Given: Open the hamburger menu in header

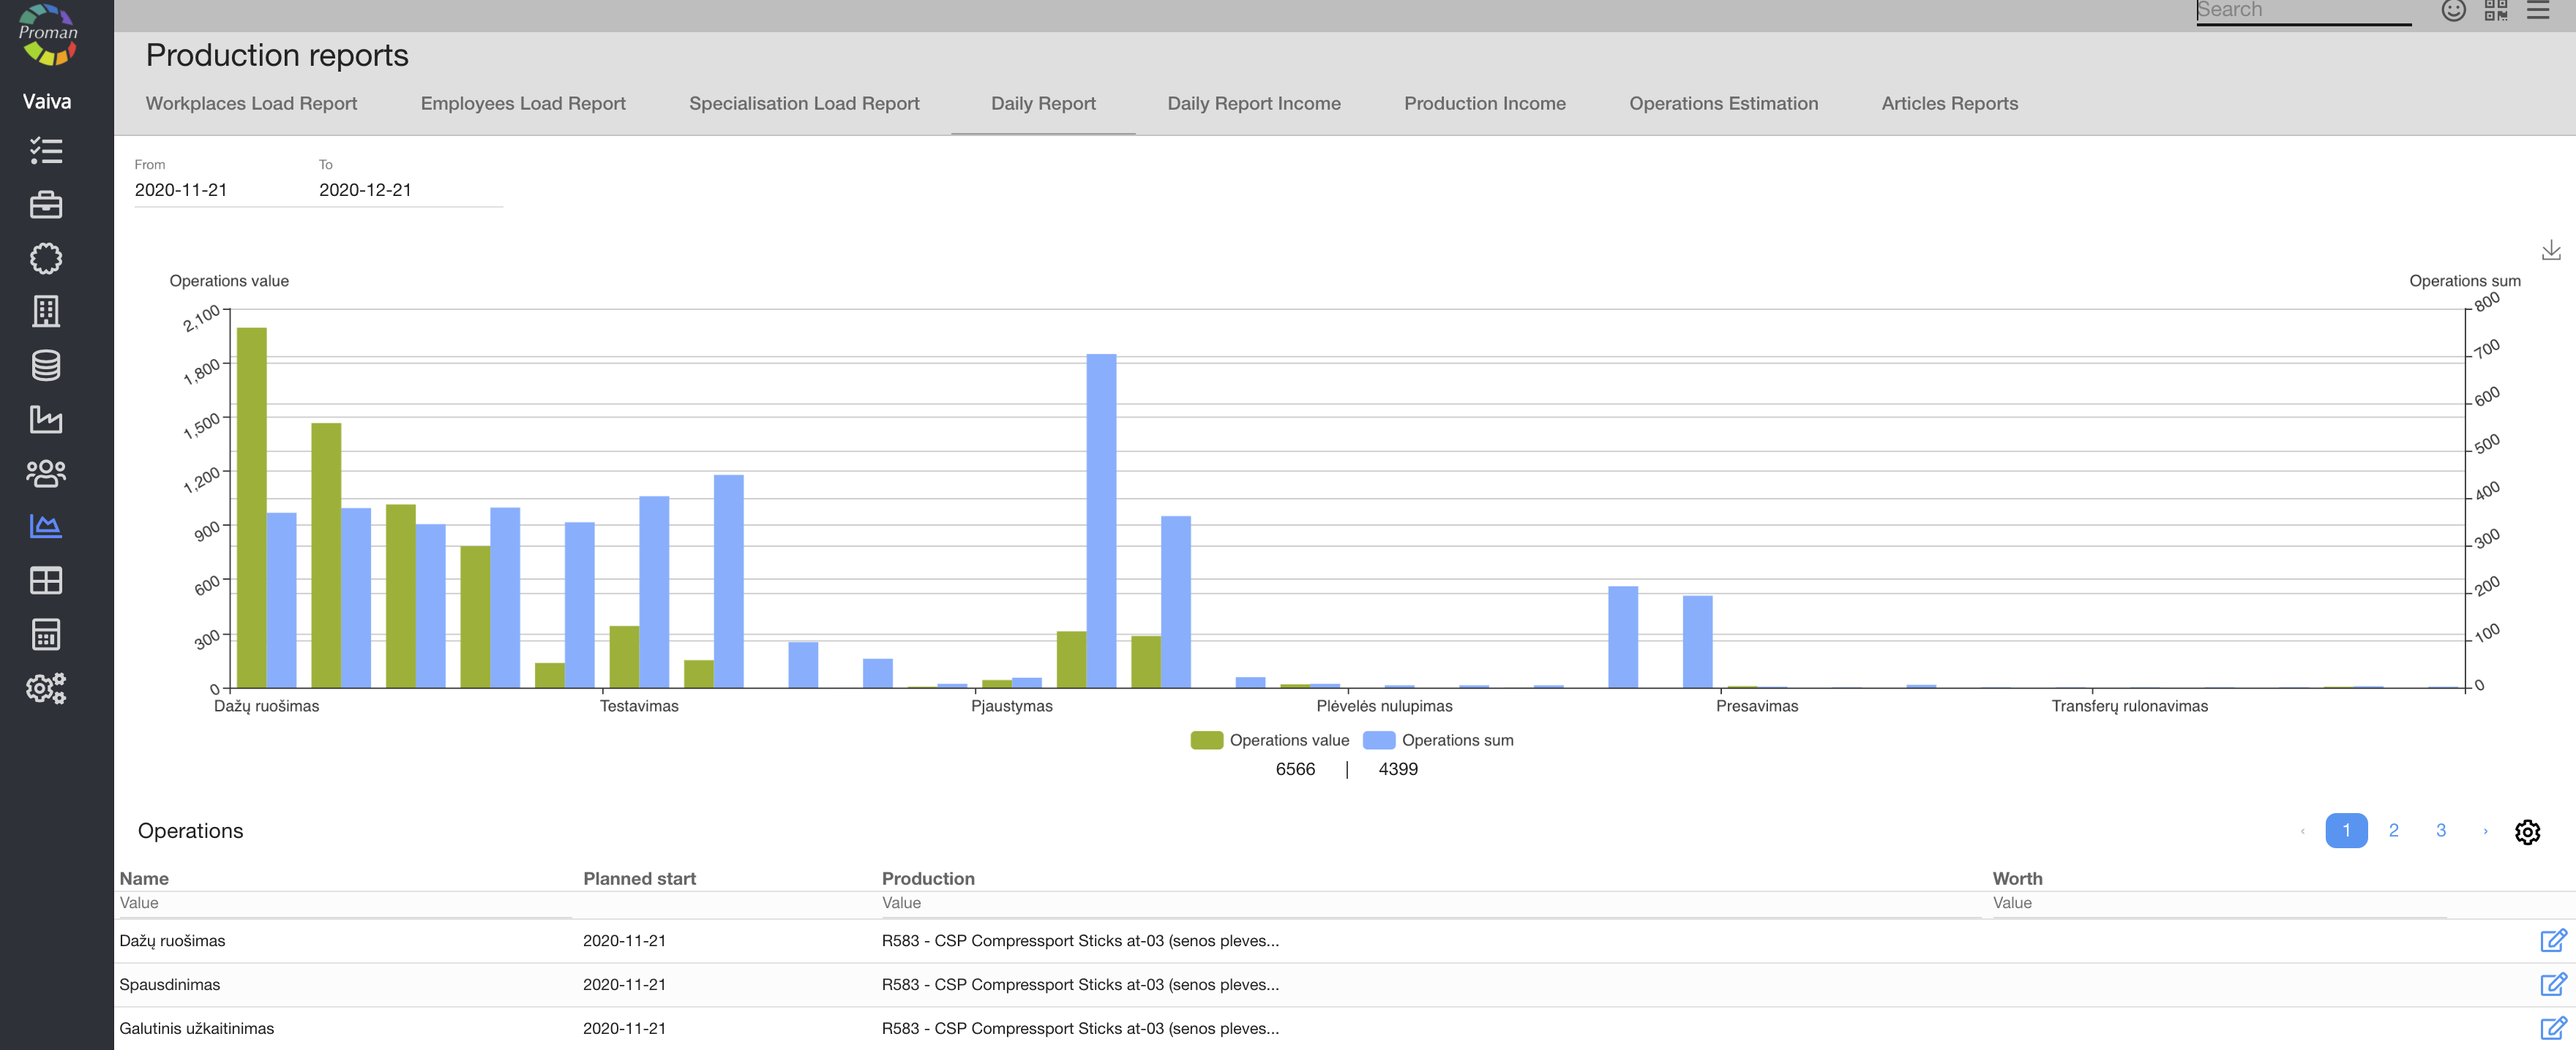Looking at the screenshot, I should coord(2538,11).
